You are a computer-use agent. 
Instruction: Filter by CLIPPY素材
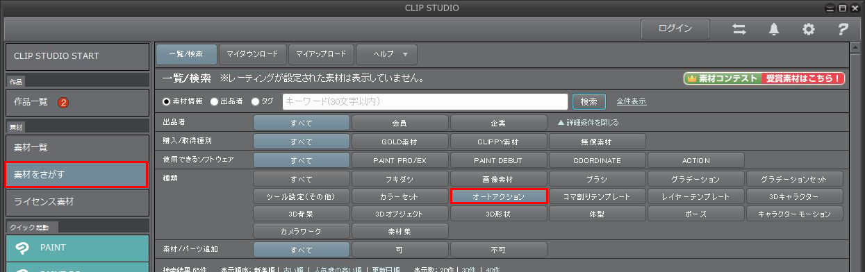pyautogui.click(x=498, y=142)
